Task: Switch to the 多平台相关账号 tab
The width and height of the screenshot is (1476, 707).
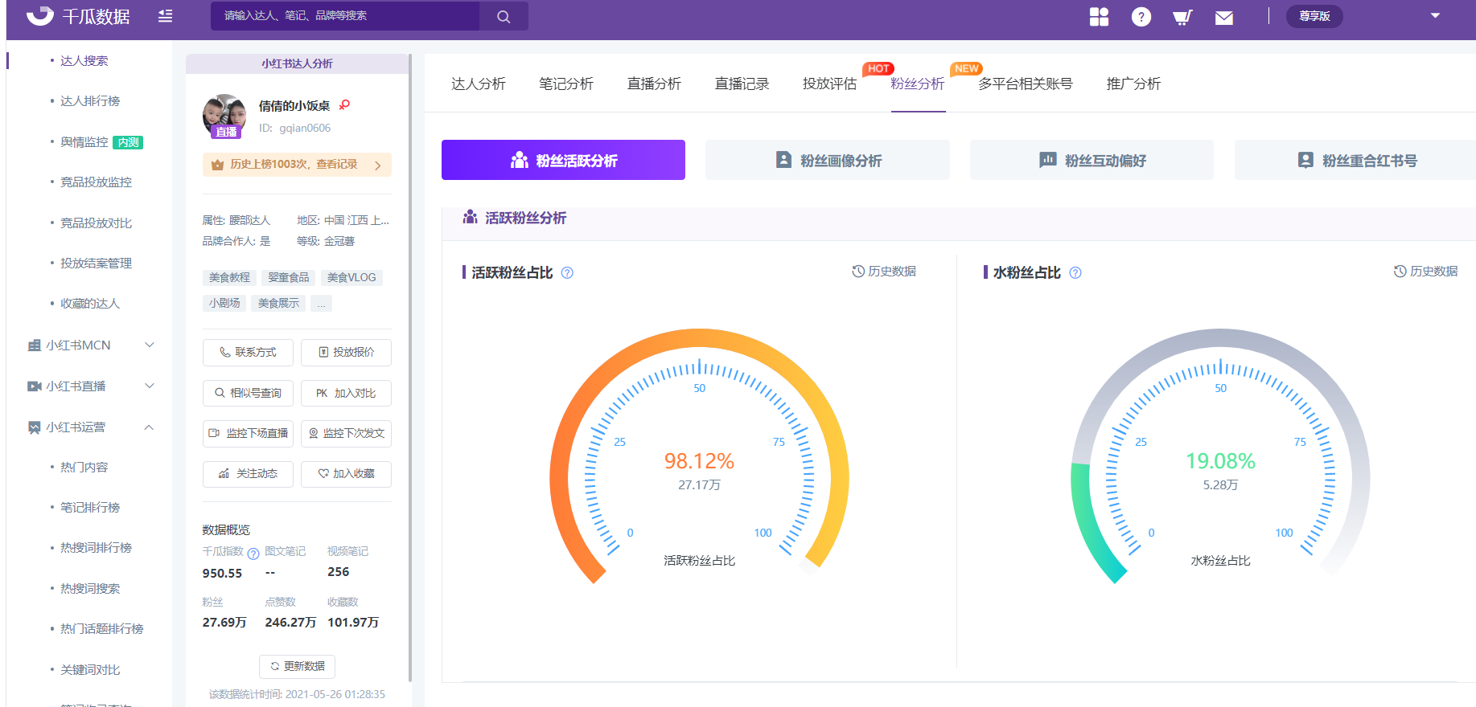Action: (1026, 84)
